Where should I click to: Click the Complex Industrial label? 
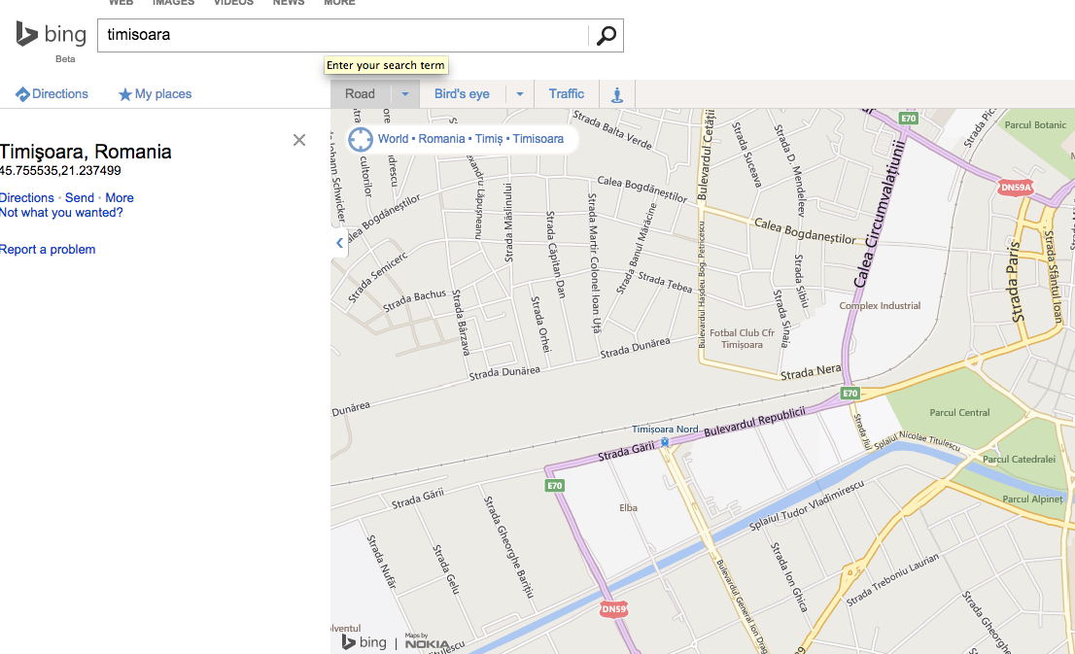pos(880,306)
